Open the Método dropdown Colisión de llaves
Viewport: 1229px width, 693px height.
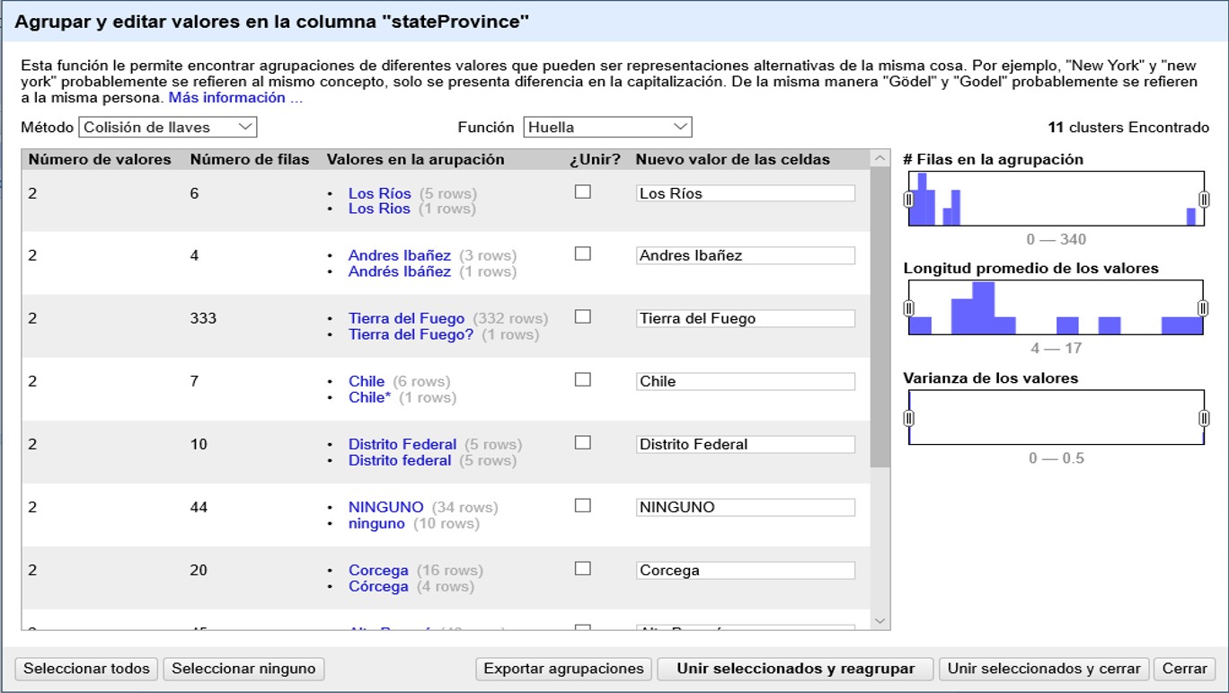[168, 128]
